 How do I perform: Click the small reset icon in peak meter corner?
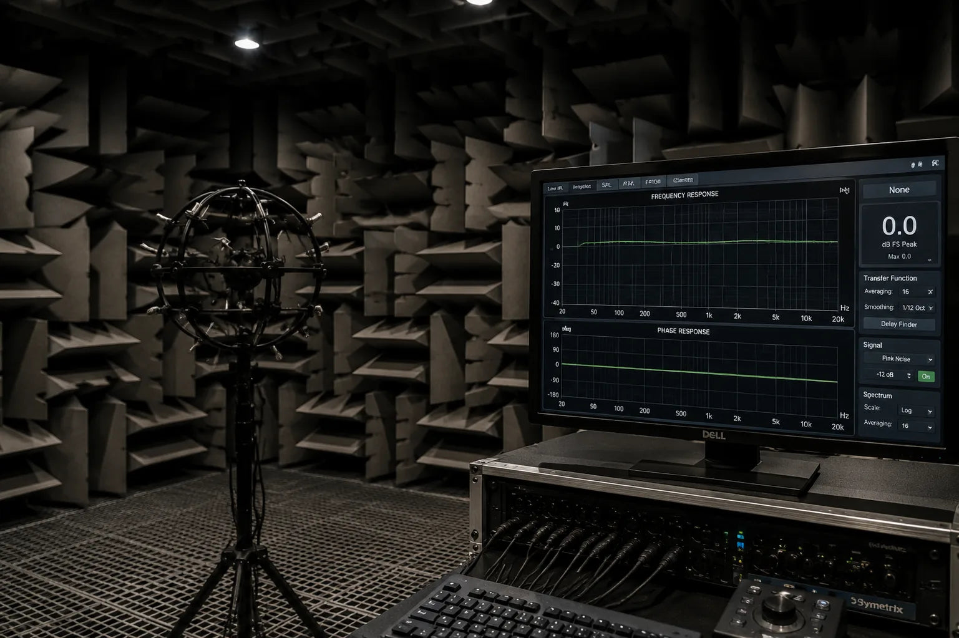click(929, 260)
